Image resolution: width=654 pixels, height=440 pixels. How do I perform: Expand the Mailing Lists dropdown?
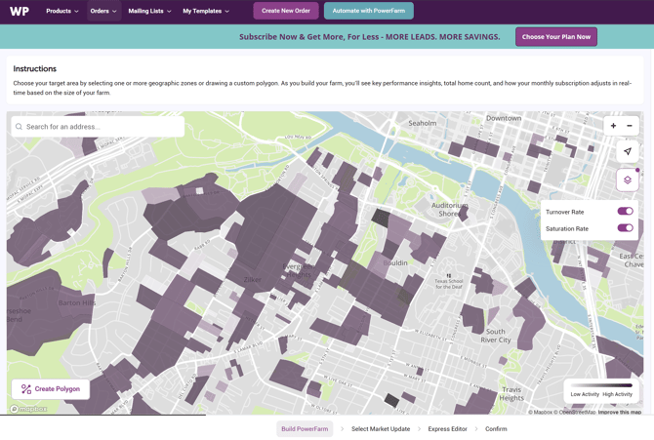pos(149,12)
